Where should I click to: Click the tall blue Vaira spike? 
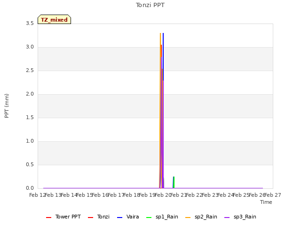163,56
